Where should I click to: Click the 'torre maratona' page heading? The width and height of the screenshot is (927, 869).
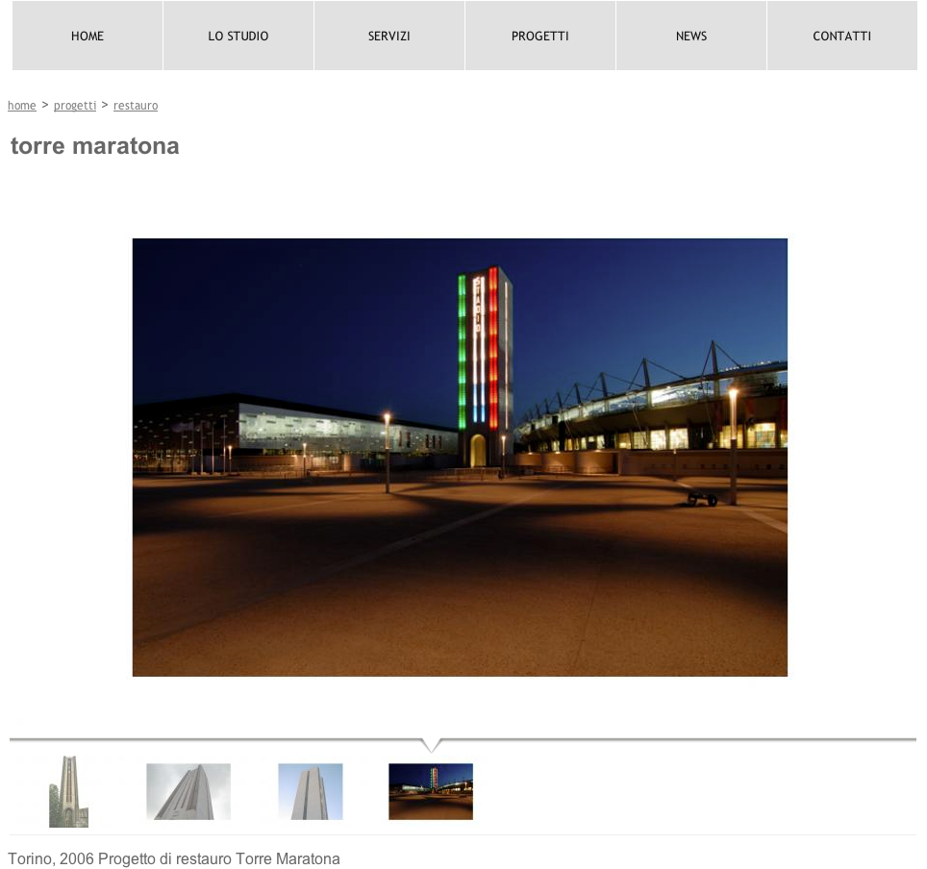[95, 146]
